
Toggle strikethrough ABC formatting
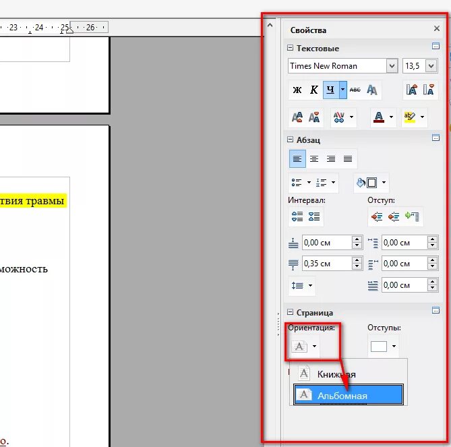355,90
